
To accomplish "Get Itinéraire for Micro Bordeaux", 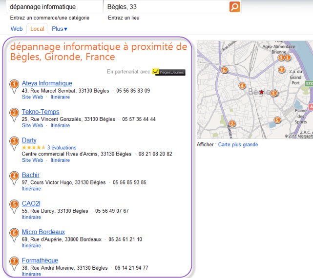I will point(31,246).
